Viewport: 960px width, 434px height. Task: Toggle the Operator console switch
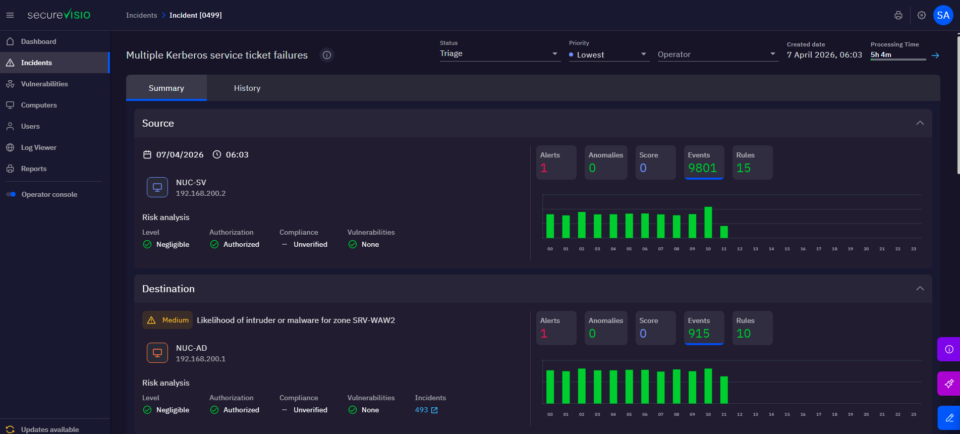coord(11,194)
